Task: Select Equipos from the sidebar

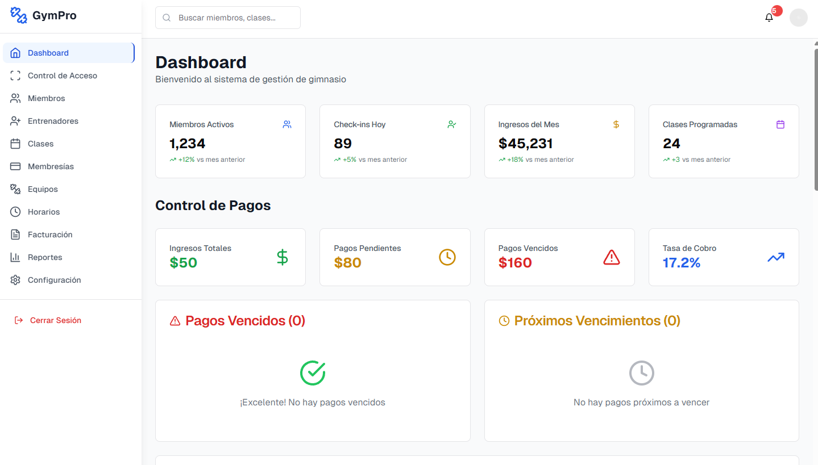Action: 43,189
